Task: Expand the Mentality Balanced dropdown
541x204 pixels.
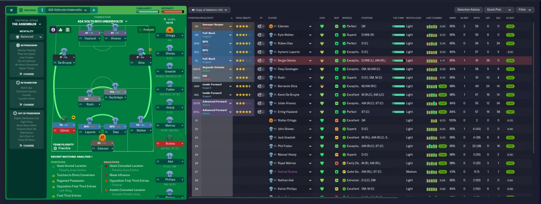Action: coord(27,37)
